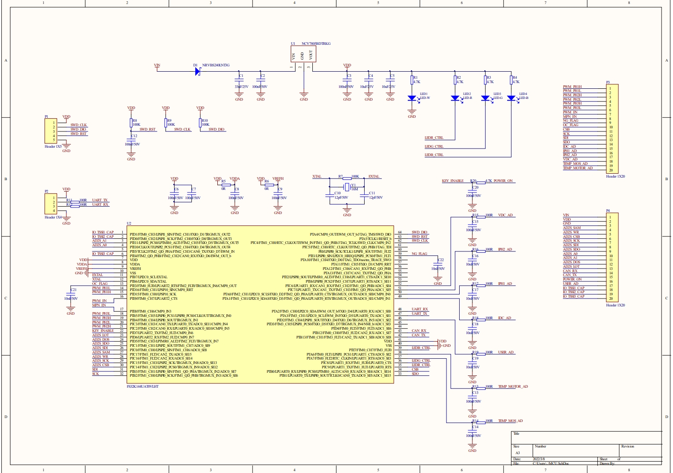Screen dimensions: 673x473
Task: Select resistor R1 above LED1
Action: coord(412,80)
